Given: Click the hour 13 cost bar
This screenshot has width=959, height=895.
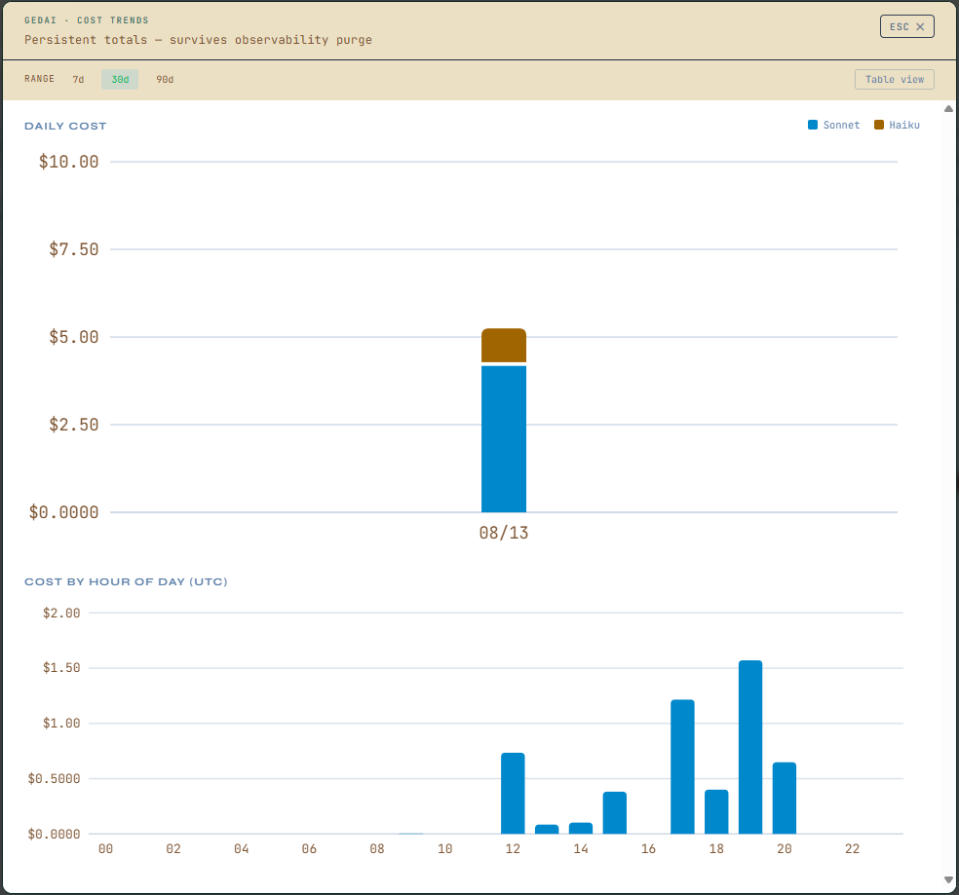Looking at the screenshot, I should [x=547, y=830].
